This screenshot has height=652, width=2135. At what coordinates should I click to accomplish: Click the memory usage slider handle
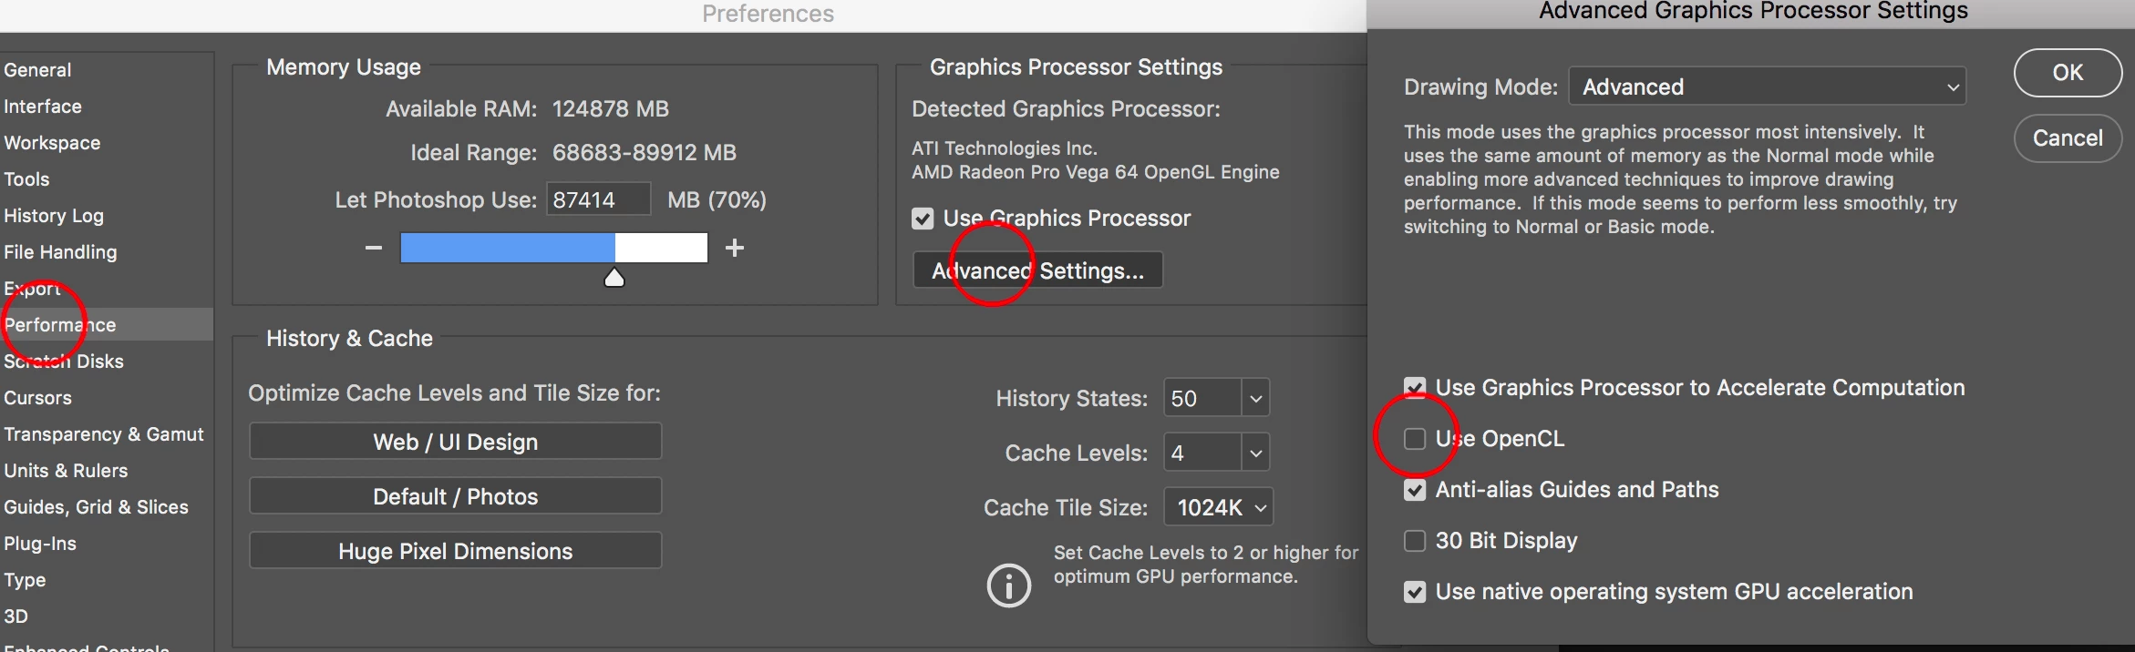click(614, 278)
